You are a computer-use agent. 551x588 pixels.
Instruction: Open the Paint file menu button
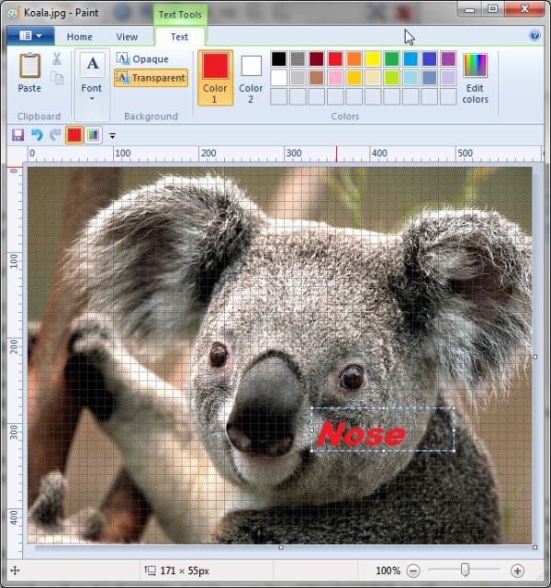[31, 36]
